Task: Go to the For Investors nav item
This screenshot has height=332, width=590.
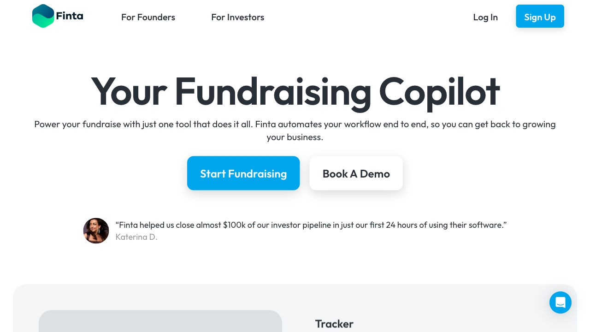Action: coord(237,18)
